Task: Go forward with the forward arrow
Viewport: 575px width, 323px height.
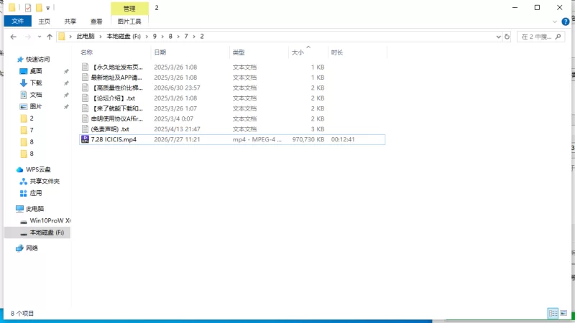Action: pyautogui.click(x=27, y=37)
